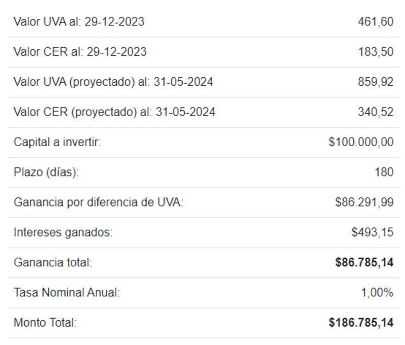Select the 461,60 UVA value
Image resolution: width=405 pixels, height=345 pixels.
(375, 22)
